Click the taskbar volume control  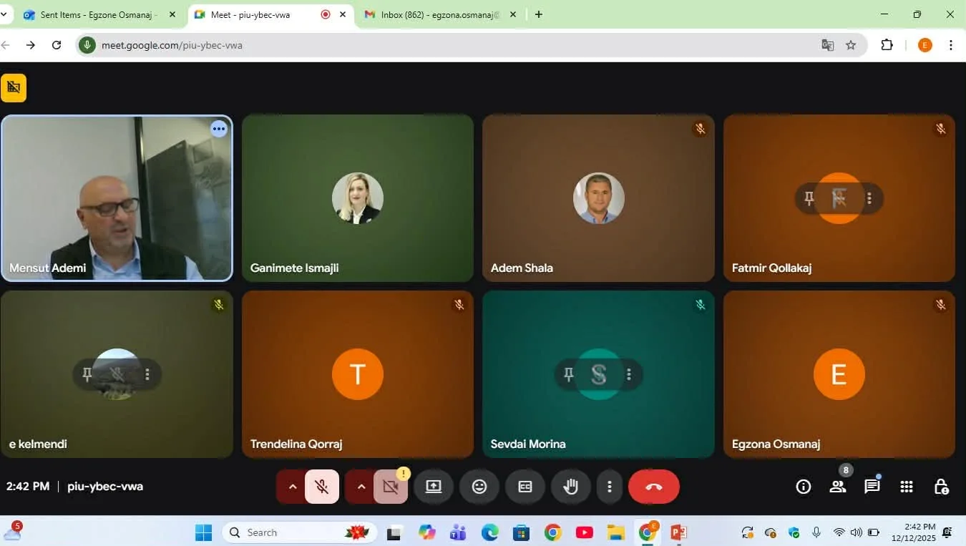(856, 532)
